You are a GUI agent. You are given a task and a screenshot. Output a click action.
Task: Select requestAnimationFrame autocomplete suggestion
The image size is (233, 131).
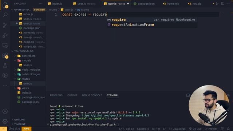152,25
